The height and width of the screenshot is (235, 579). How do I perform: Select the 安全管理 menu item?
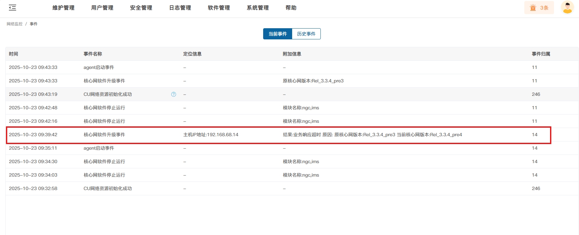pyautogui.click(x=141, y=8)
